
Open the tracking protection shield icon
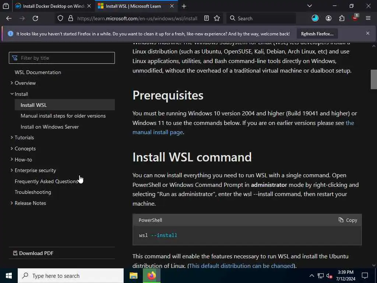tap(60, 18)
